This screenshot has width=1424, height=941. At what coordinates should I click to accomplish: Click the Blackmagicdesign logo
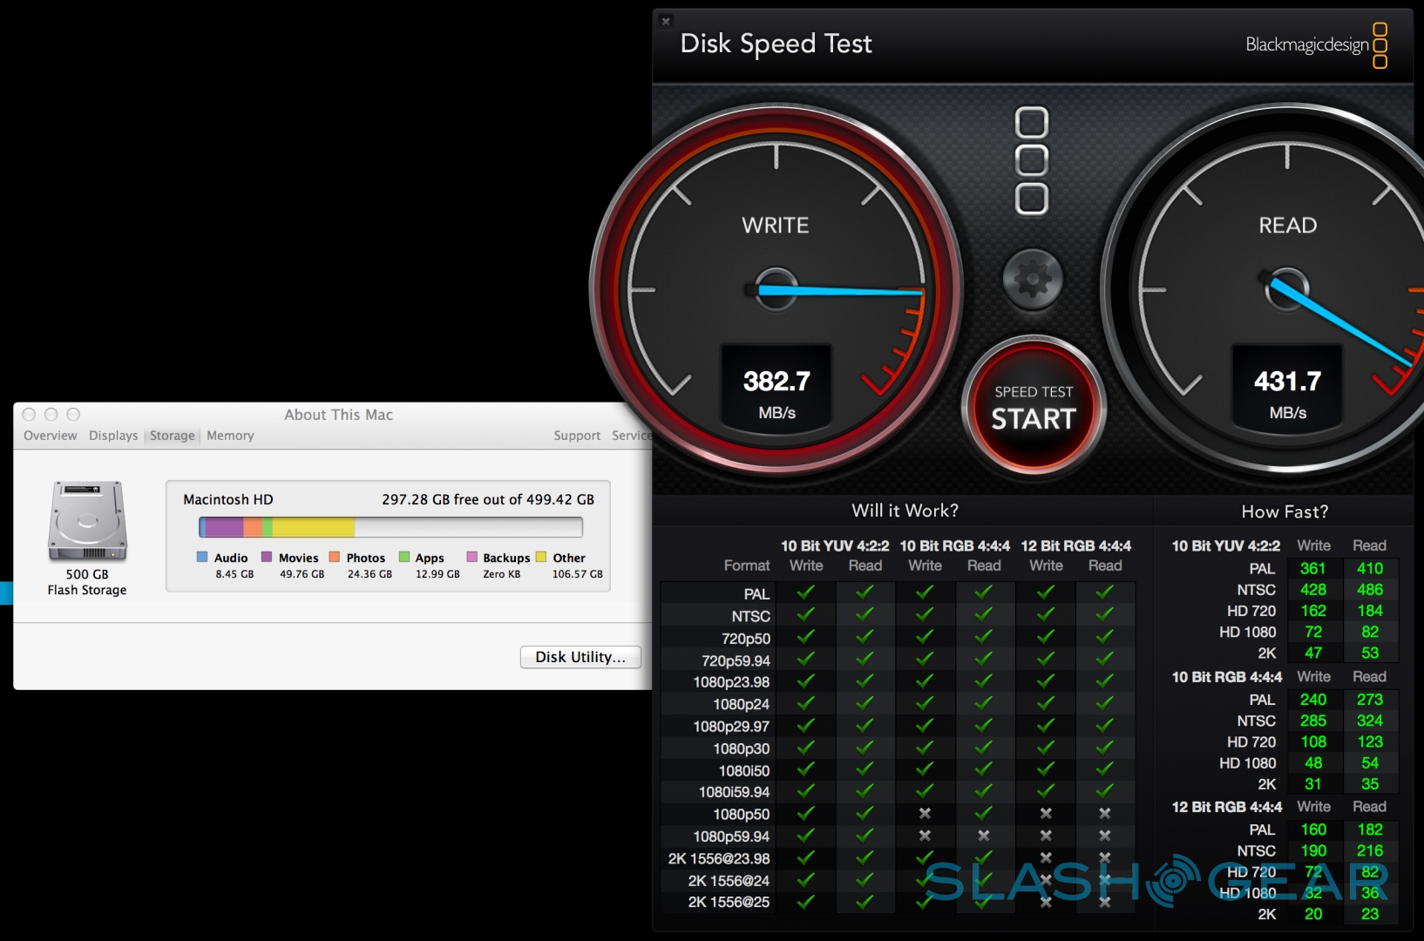(x=1316, y=44)
